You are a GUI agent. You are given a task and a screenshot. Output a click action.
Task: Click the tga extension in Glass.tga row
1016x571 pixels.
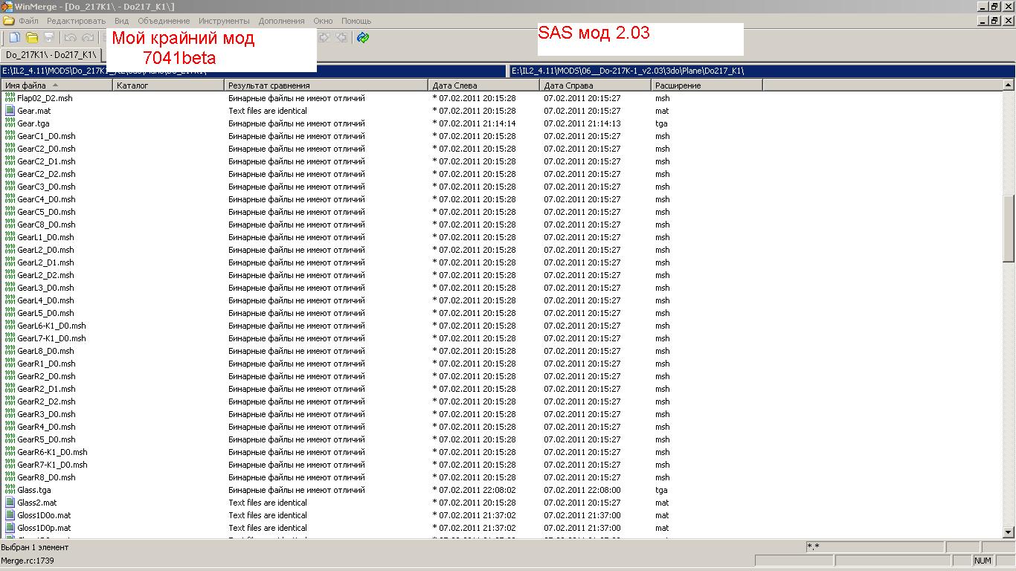[x=661, y=490]
